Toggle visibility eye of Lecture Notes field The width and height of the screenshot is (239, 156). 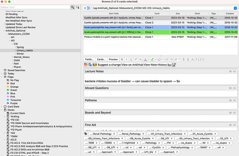click(x=230, y=71)
